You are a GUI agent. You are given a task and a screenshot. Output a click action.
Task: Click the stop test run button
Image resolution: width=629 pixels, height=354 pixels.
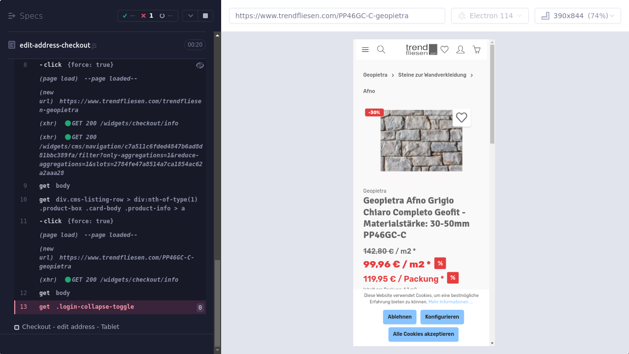[x=205, y=16]
